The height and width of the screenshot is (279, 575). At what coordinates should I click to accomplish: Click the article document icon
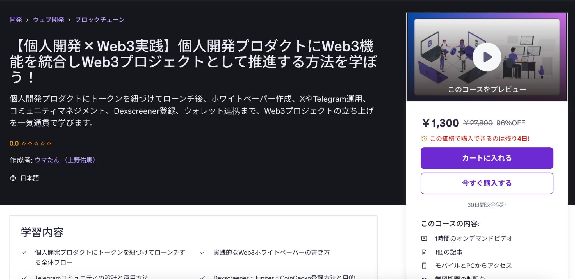coord(424,252)
